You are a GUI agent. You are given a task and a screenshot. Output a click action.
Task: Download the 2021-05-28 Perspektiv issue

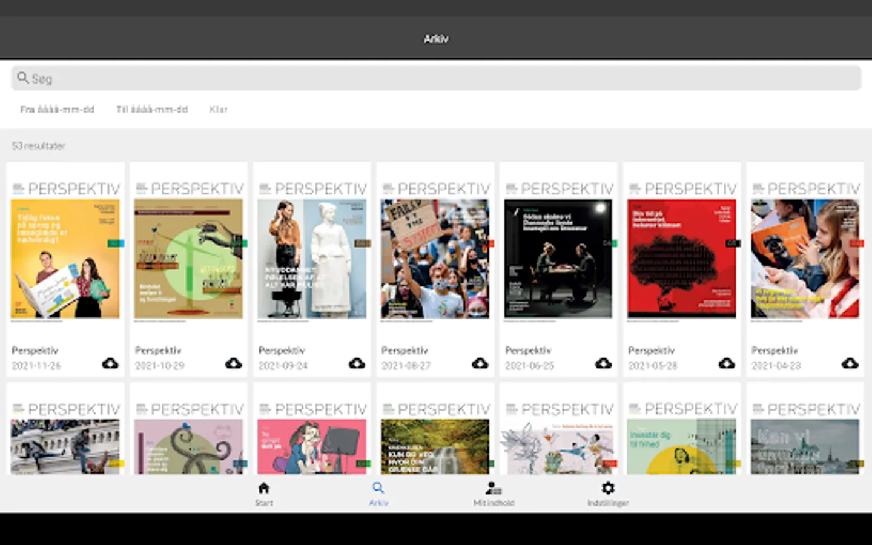727,363
